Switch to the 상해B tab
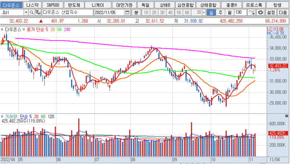The width and height of the screenshot is (290, 164). pos(165,5)
